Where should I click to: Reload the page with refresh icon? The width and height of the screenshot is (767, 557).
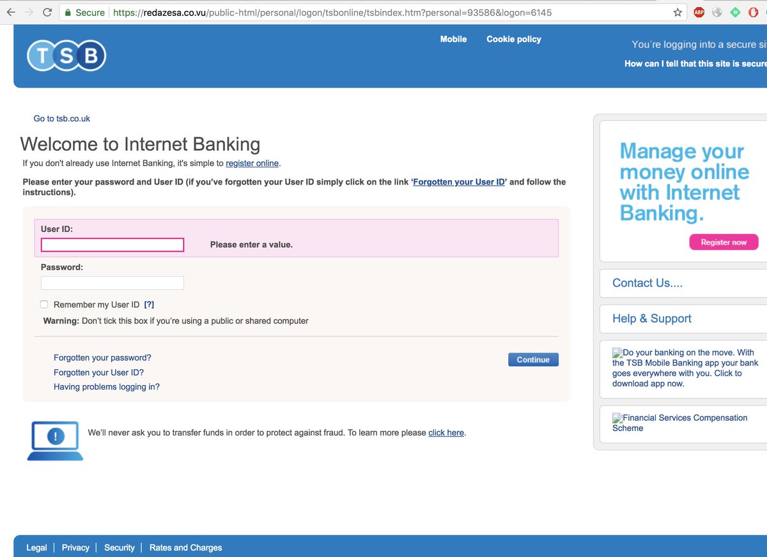tap(47, 12)
